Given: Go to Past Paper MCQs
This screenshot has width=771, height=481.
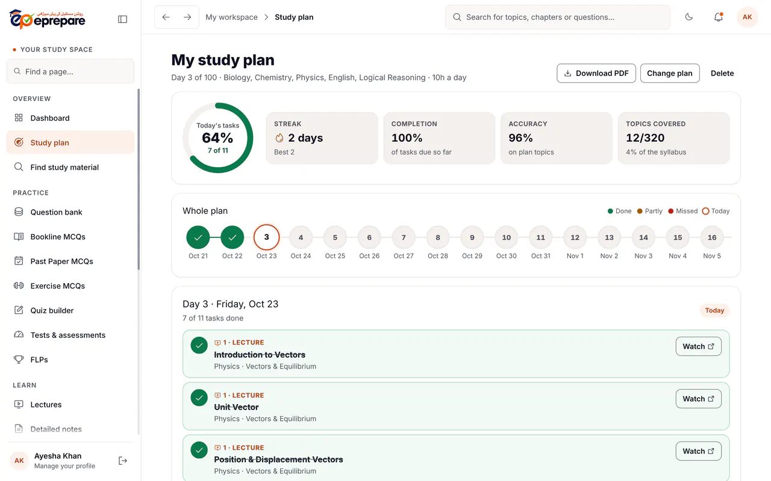Looking at the screenshot, I should point(70,261).
